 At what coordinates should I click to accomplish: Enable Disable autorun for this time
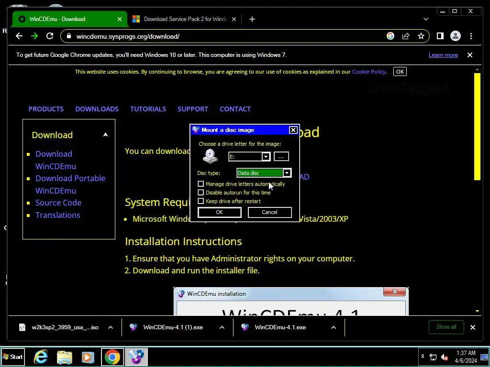tap(201, 193)
